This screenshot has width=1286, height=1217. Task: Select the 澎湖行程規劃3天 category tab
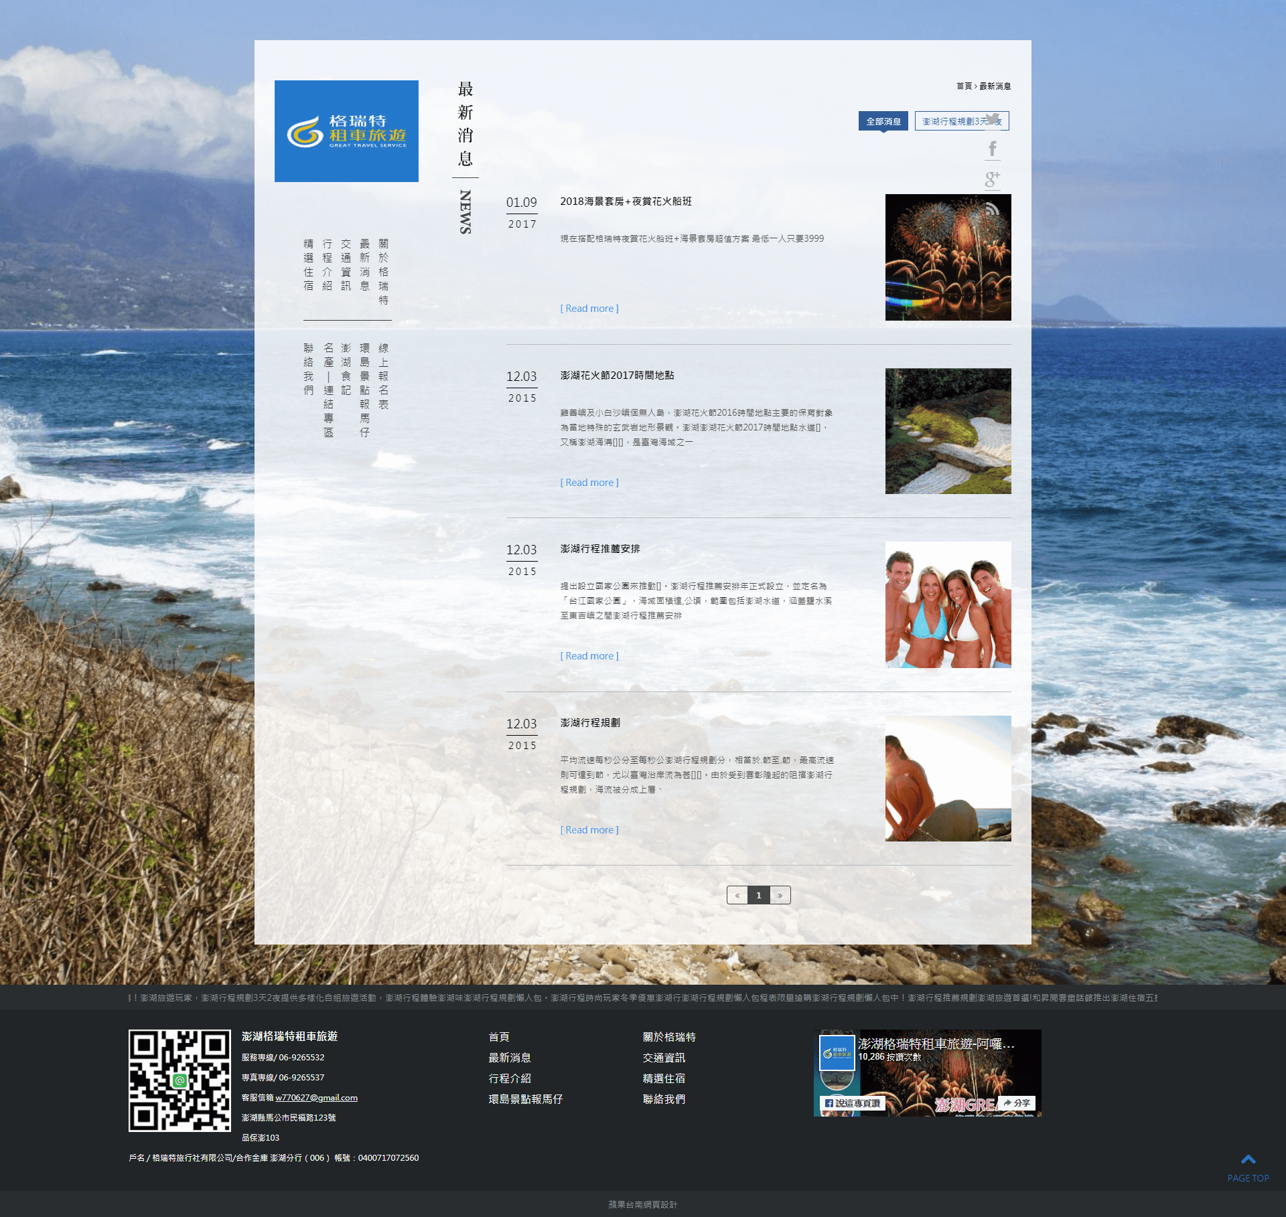[962, 121]
